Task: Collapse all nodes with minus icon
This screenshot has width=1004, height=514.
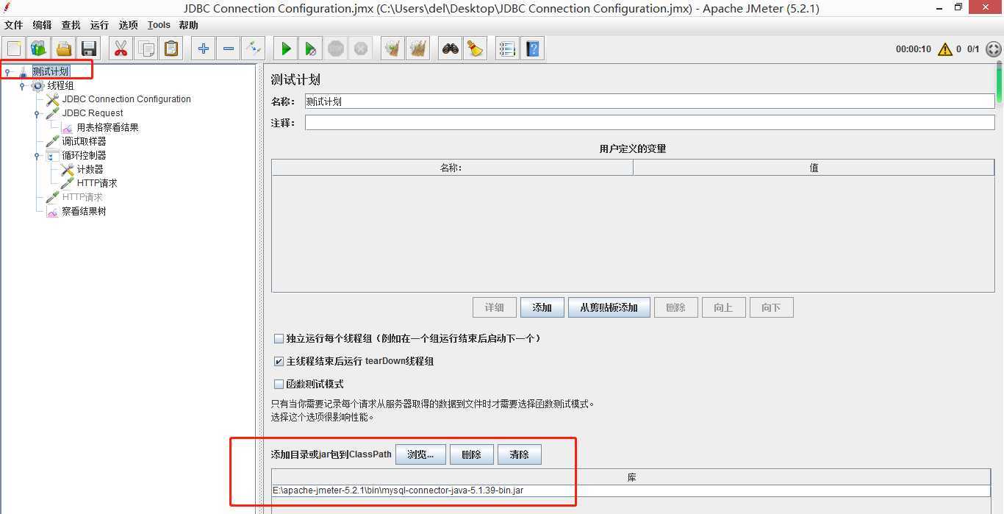Action: pos(229,49)
